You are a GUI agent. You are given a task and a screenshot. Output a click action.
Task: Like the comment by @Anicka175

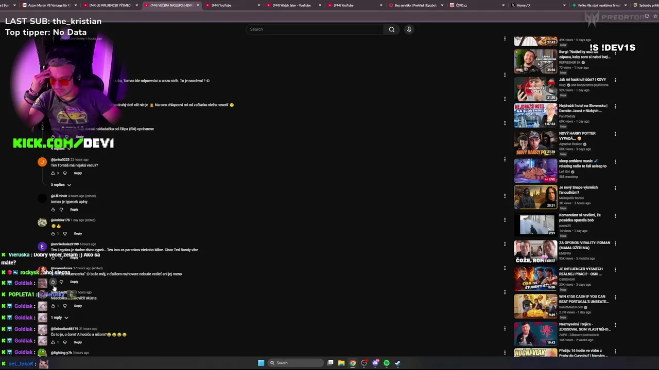point(53,234)
